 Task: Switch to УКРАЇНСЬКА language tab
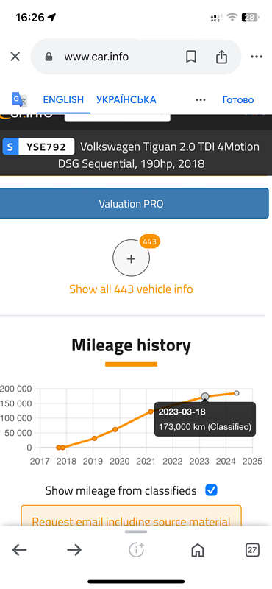(126, 100)
